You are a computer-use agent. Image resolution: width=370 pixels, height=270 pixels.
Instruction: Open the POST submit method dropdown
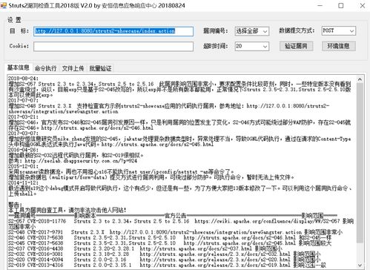339,30
